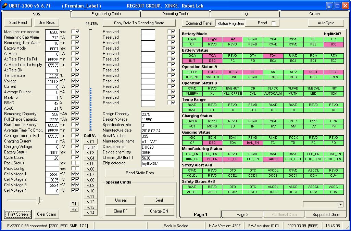The image size is (351, 231).
Task: Click the TDA flag in Battery Status
Action: pos(273,56)
